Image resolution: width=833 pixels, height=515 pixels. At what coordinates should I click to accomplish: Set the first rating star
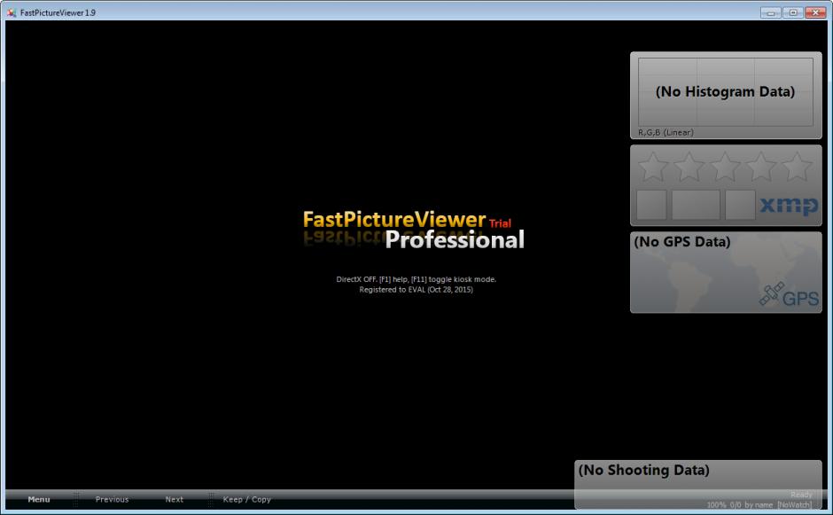[652, 167]
